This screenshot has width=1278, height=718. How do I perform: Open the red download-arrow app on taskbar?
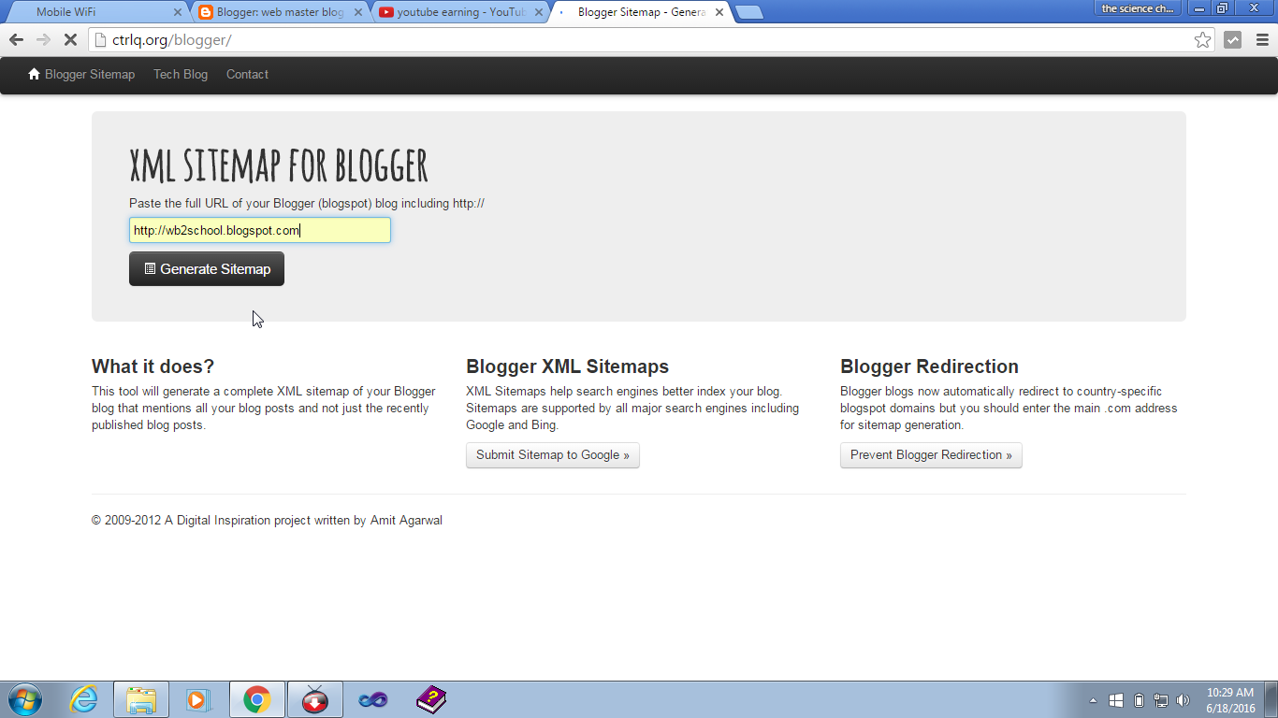click(315, 699)
